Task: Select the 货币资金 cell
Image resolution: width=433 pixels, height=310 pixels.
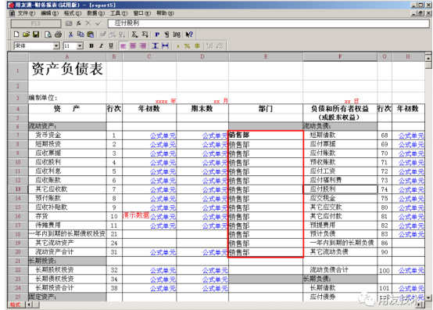Action: [x=67, y=135]
